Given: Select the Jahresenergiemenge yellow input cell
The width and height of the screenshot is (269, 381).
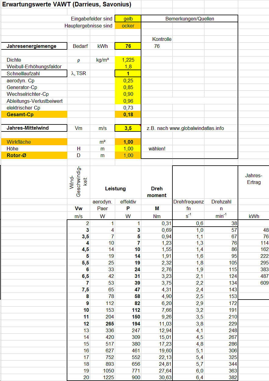Looking at the screenshot, I should click(128, 46).
